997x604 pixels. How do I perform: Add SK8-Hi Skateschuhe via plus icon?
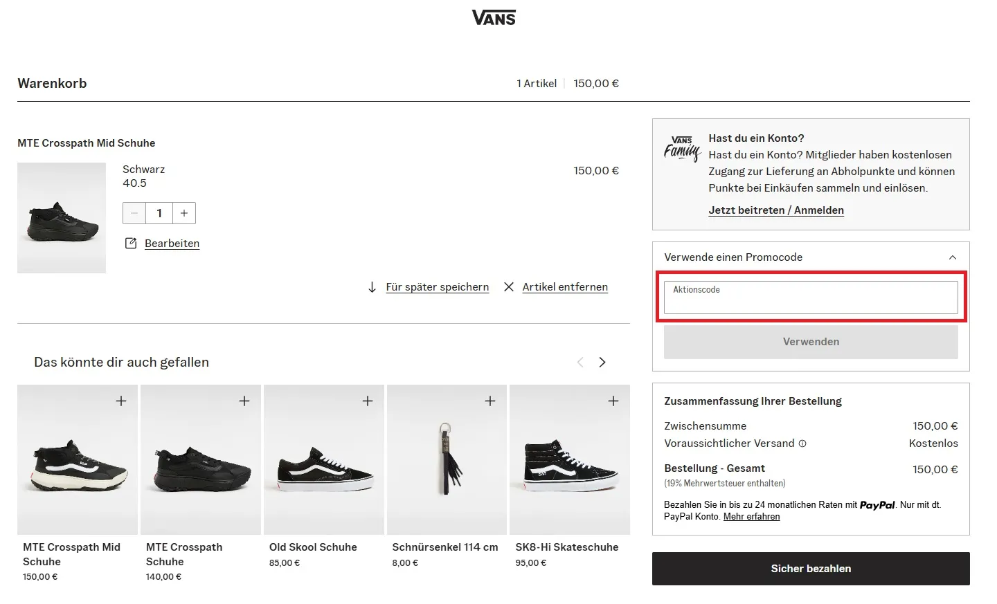click(x=613, y=400)
